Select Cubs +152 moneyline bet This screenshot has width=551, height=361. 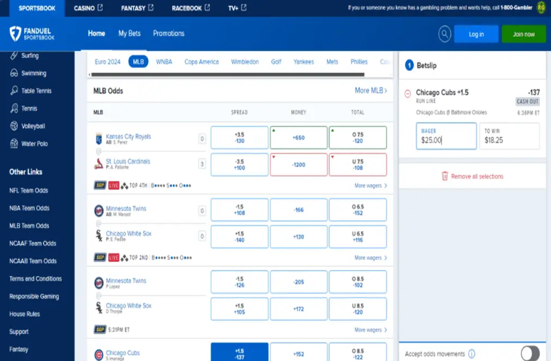[x=298, y=353]
